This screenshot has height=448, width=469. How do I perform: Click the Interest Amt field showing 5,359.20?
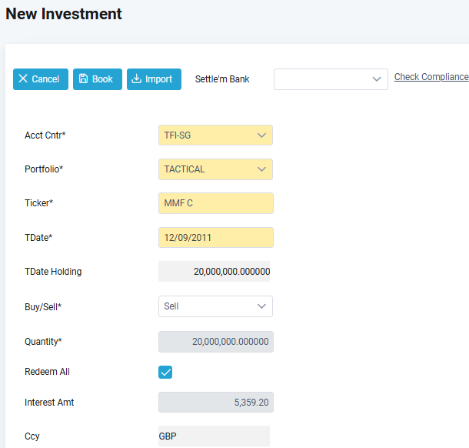tap(215, 402)
